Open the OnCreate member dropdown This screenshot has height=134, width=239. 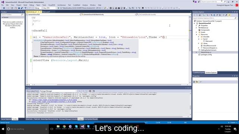164,15
